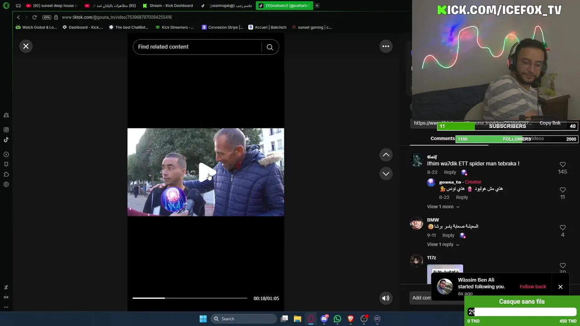Image resolution: width=580 pixels, height=326 pixels.
Task: Open Seif's profile avatar
Action: [416, 161]
